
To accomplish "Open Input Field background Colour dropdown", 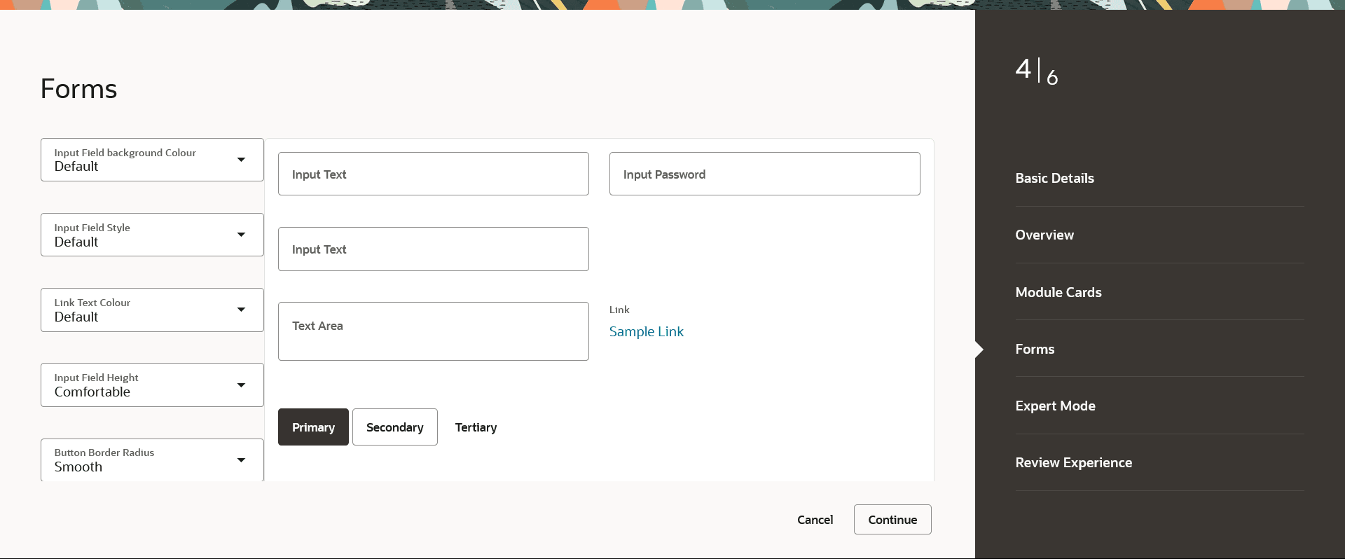I will point(152,160).
